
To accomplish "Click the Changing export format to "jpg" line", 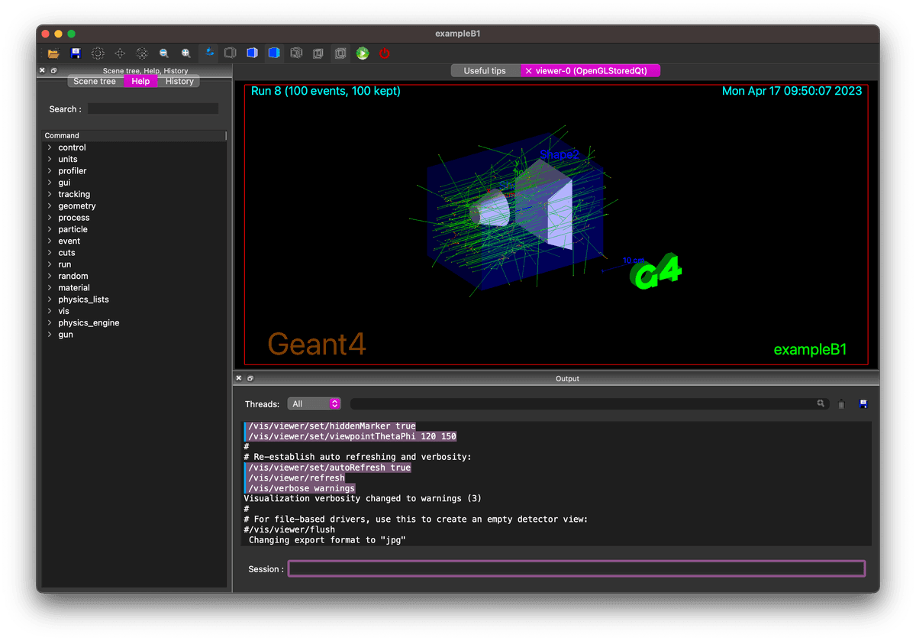I will [327, 540].
